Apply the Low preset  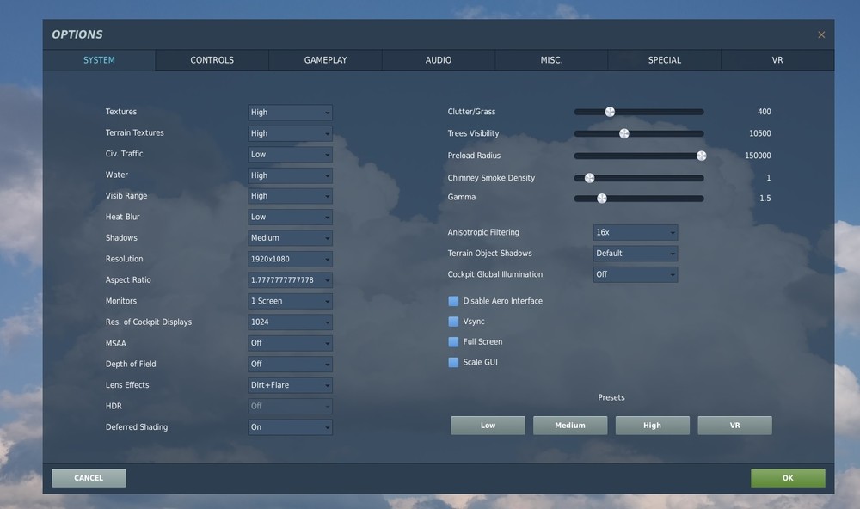(x=488, y=425)
